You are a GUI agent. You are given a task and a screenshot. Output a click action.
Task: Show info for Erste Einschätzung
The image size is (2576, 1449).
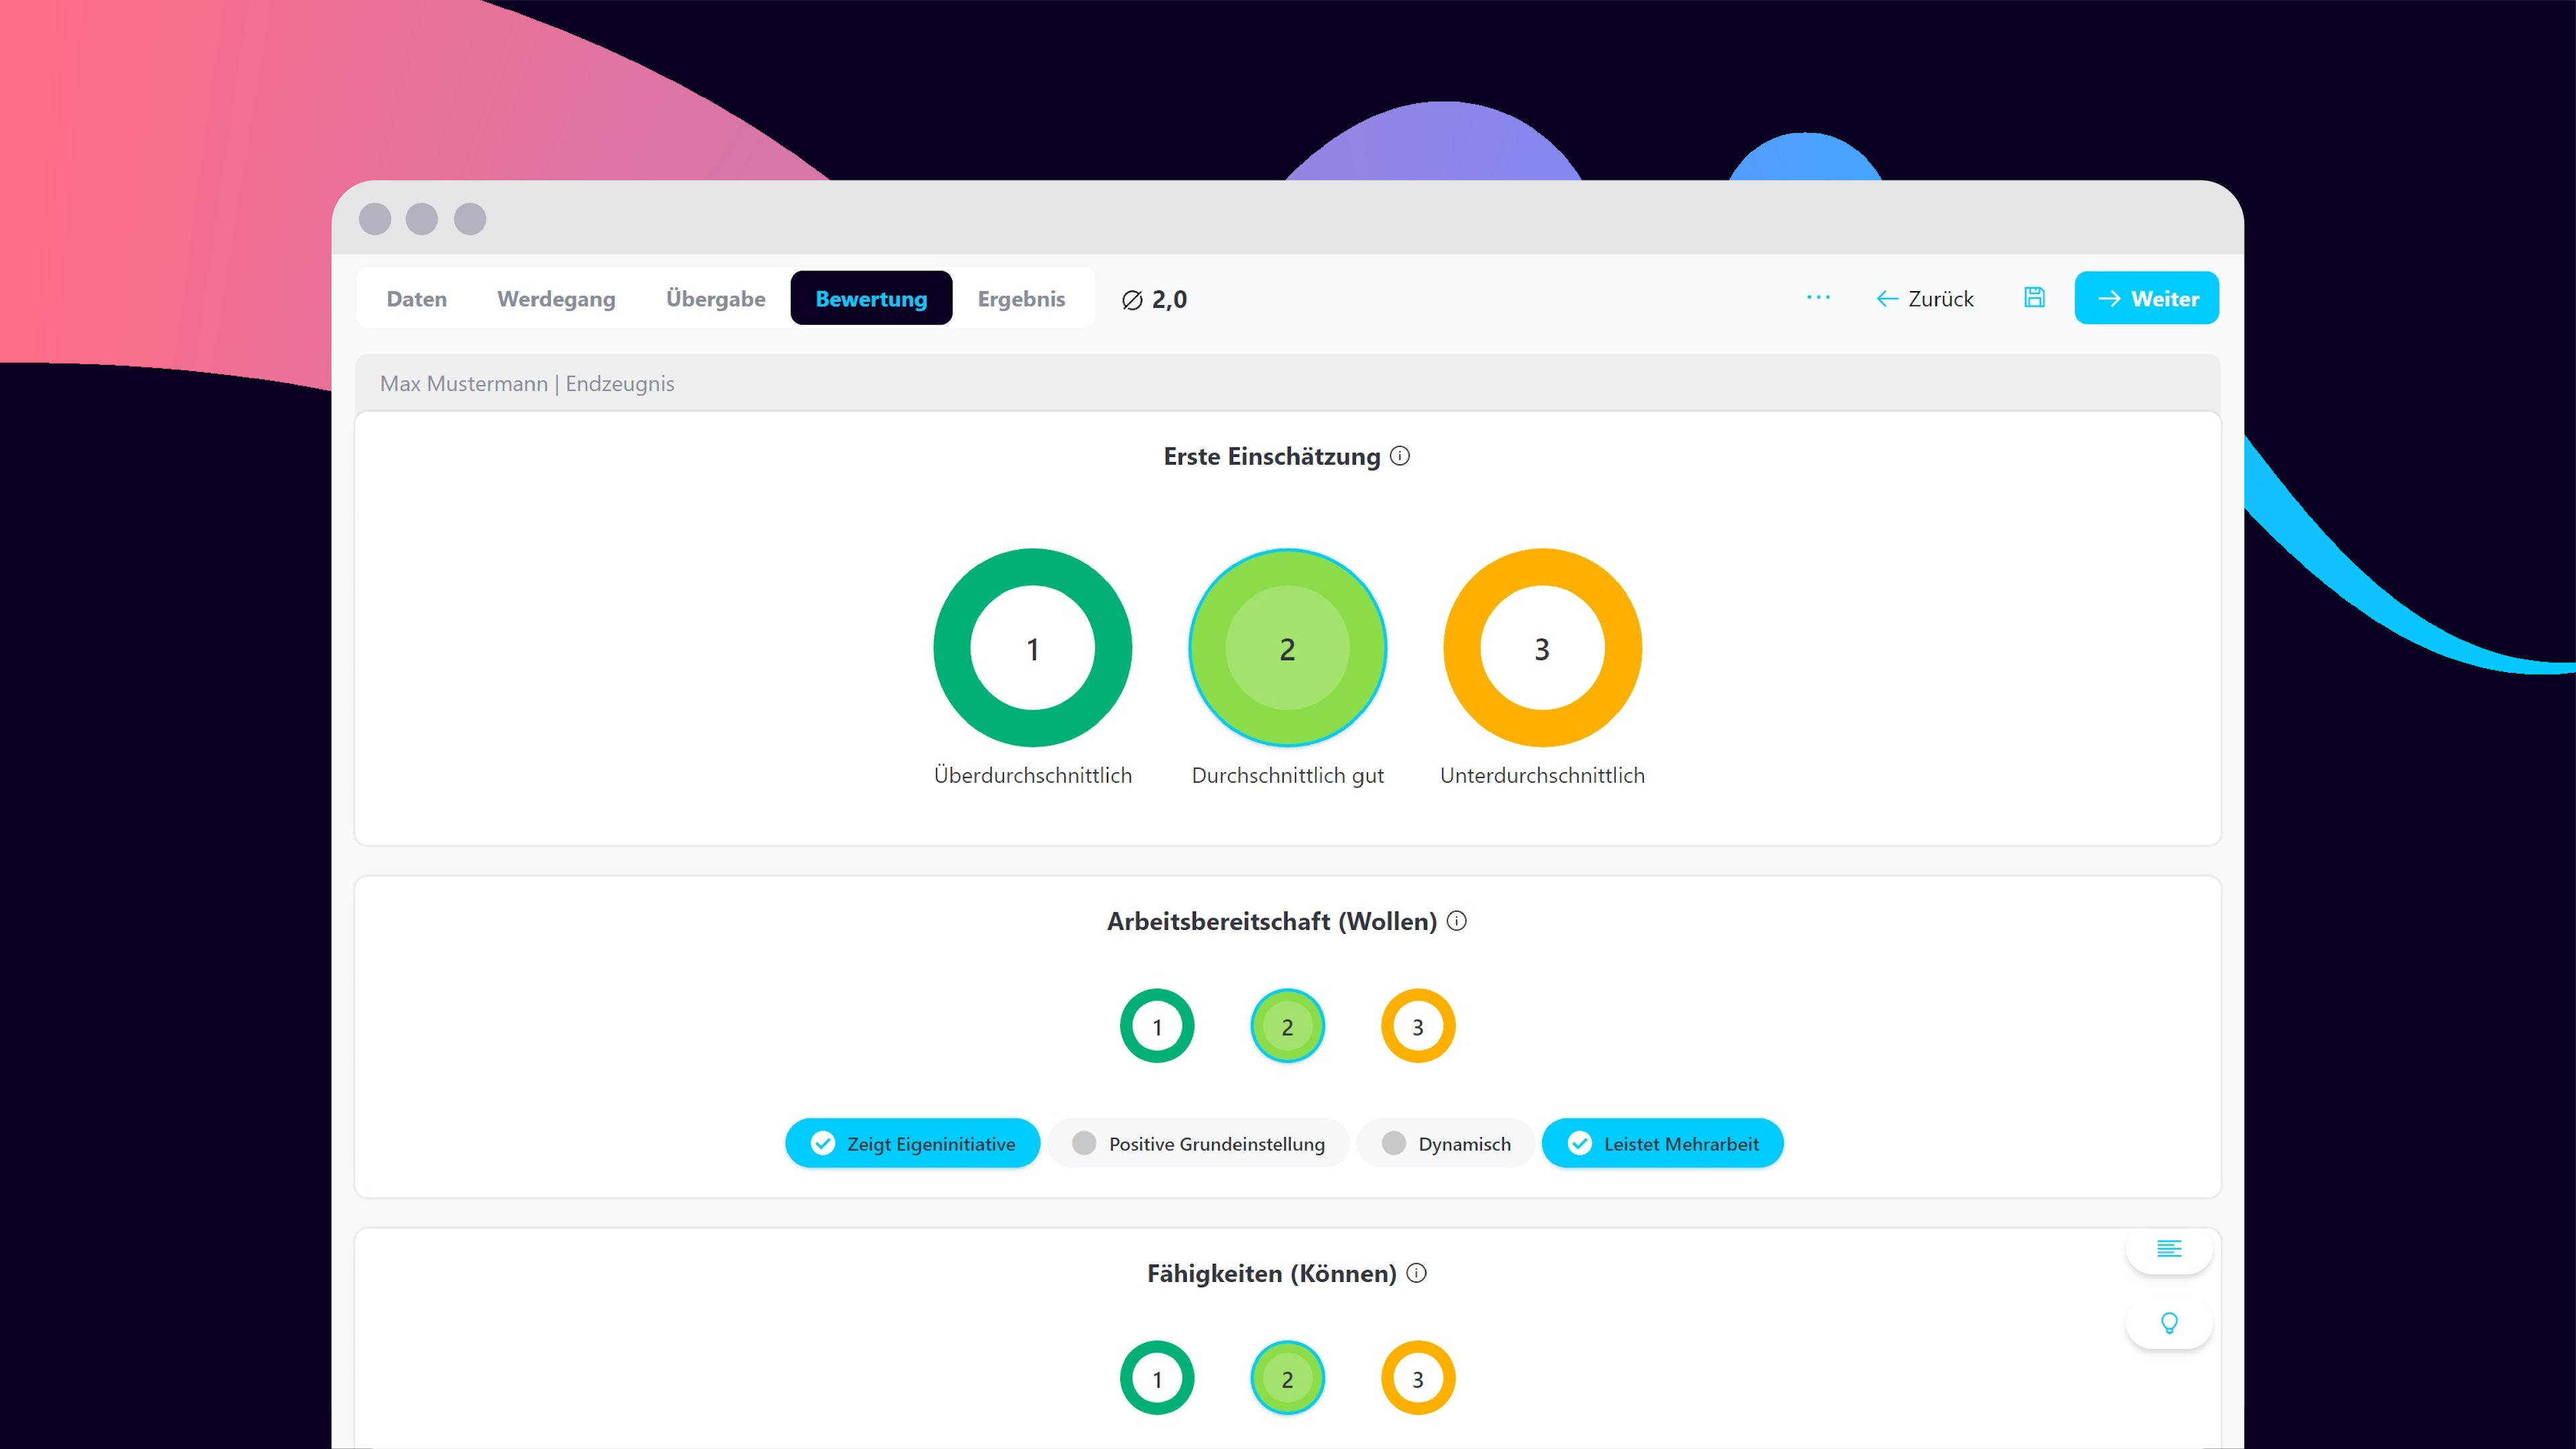pos(1400,456)
